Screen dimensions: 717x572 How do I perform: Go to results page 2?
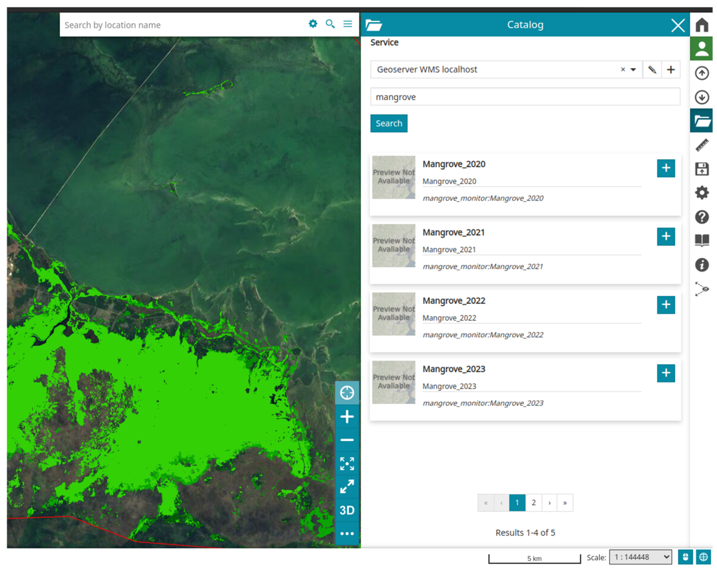coord(533,502)
